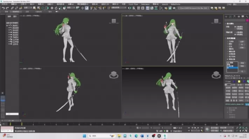
Task: Expand the Bip001 tree item arrow
Action: coord(7,25)
